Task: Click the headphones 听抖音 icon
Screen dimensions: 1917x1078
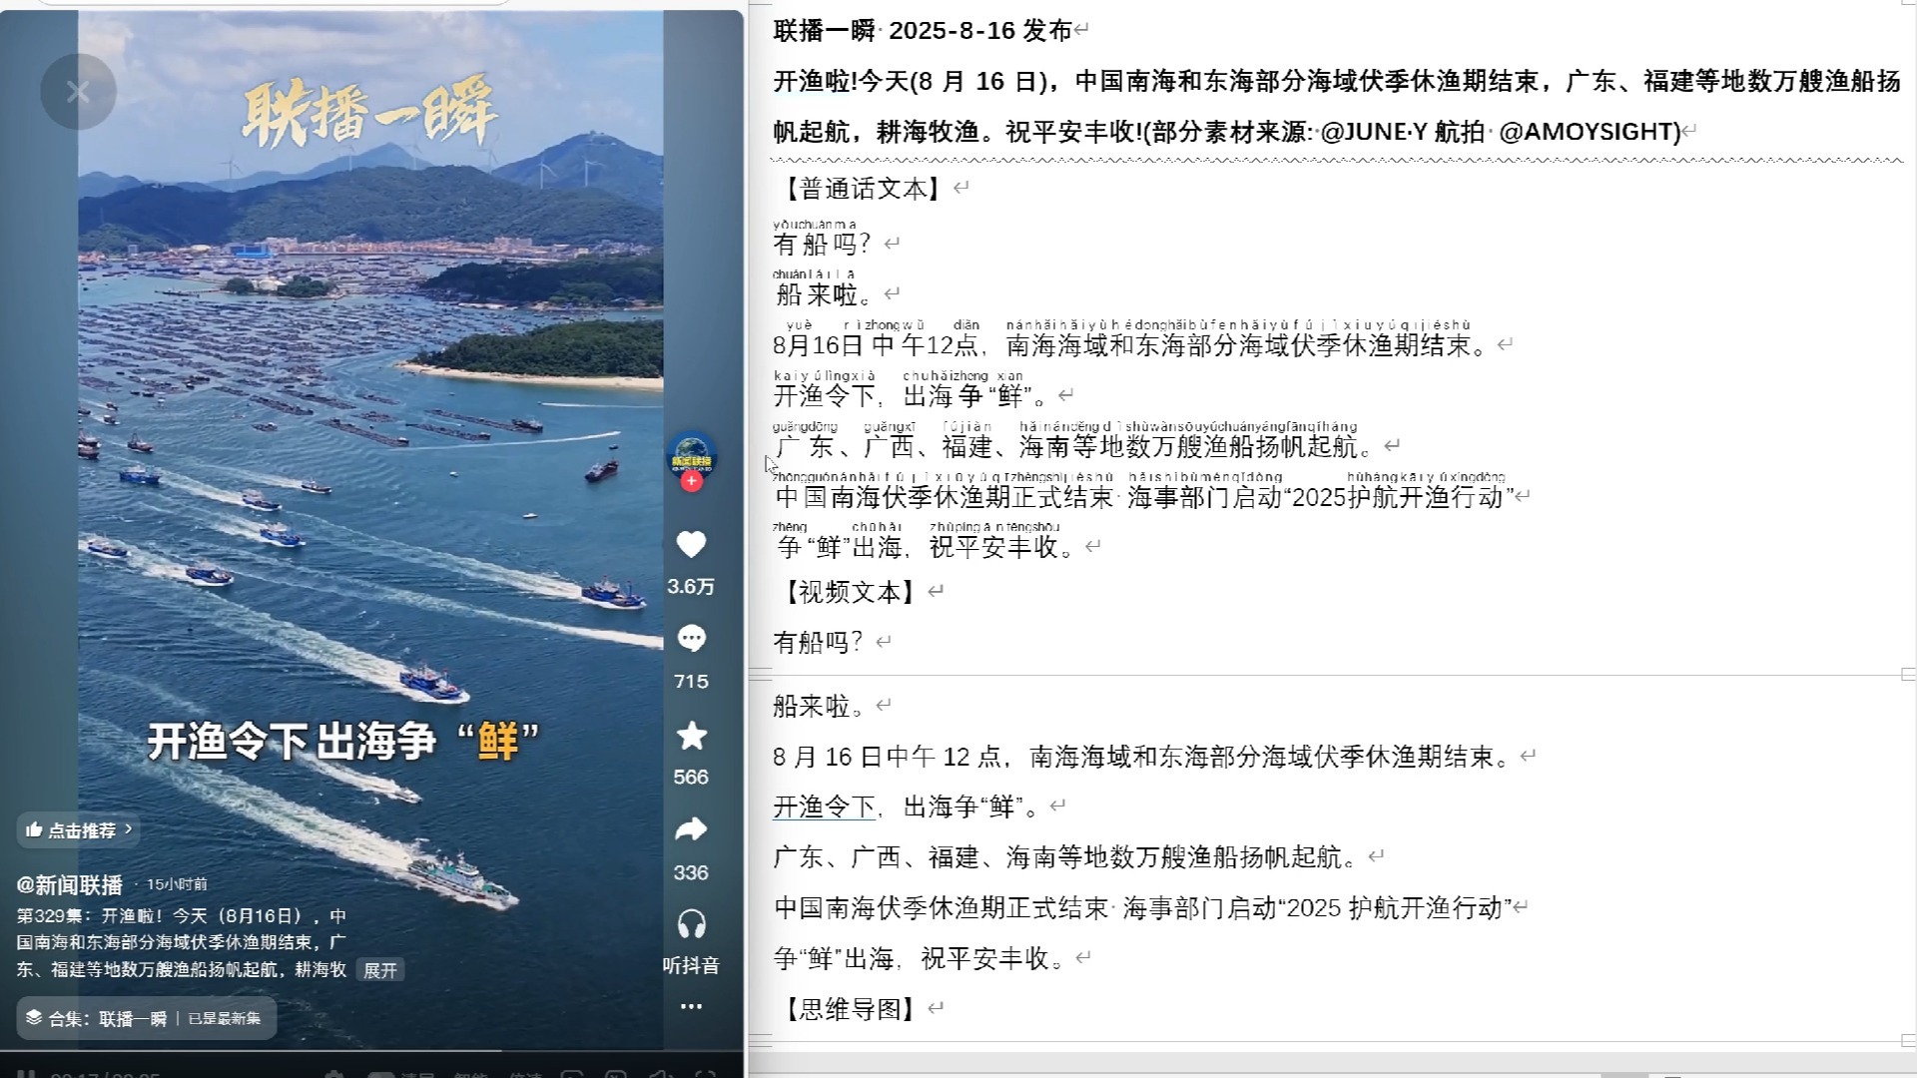Action: coord(691,924)
